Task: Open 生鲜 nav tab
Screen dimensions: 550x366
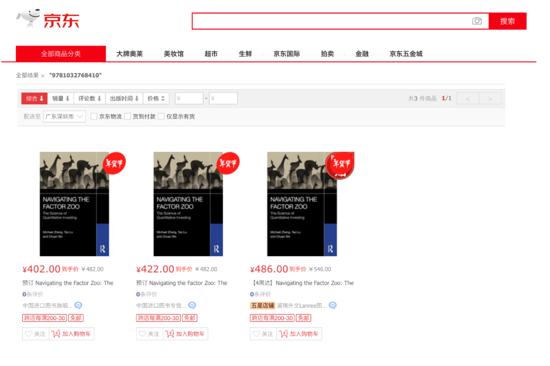Action: coord(245,54)
